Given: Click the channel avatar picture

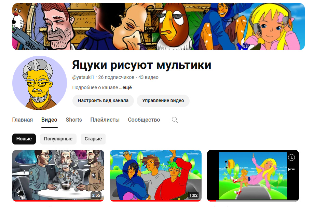Looking at the screenshot, I should (x=40, y=83).
